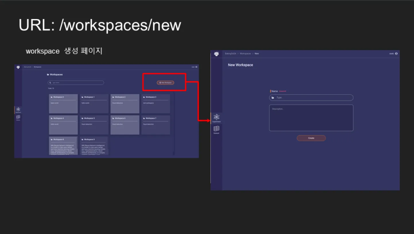The image size is (414, 234).
Task: Focus the Description text area
Action: point(311,118)
